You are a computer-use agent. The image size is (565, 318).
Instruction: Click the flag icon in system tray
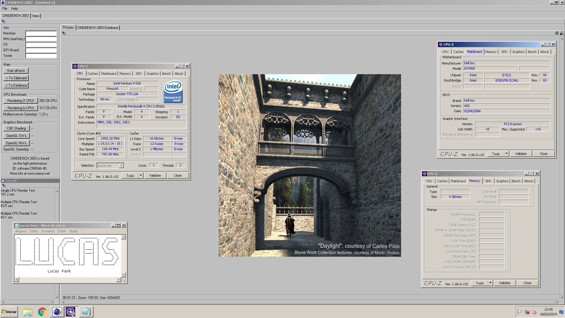coord(520,312)
